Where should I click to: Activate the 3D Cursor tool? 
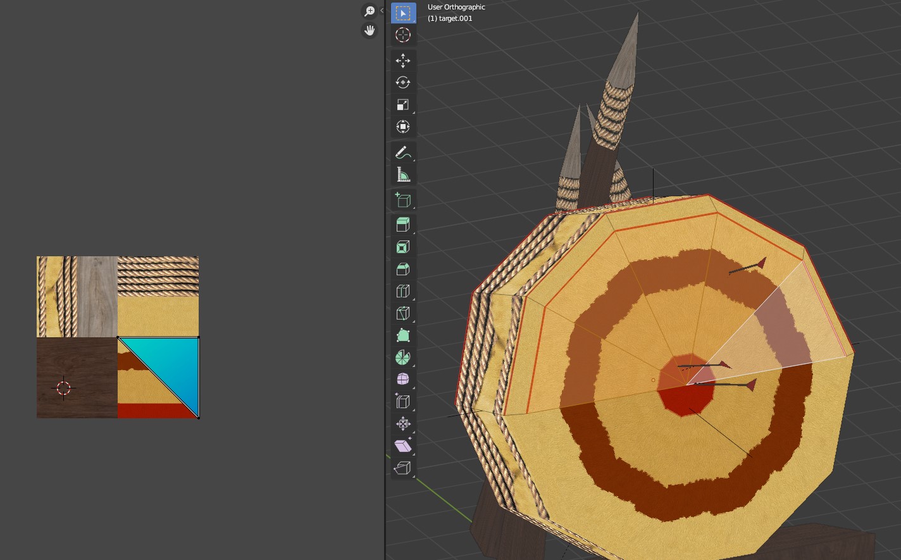click(403, 35)
